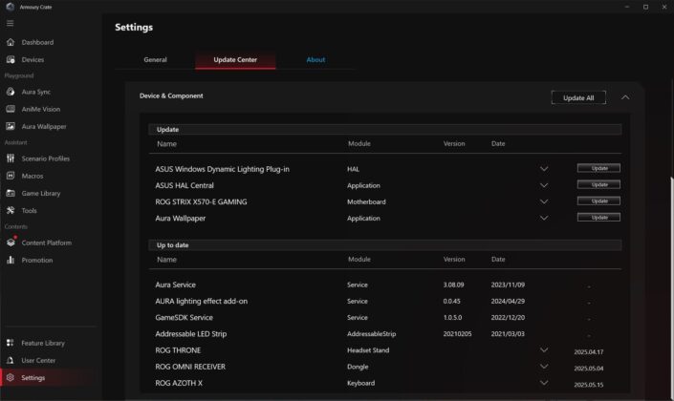Click the Up to date section header
This screenshot has width=674, height=401.
pyautogui.click(x=384, y=245)
